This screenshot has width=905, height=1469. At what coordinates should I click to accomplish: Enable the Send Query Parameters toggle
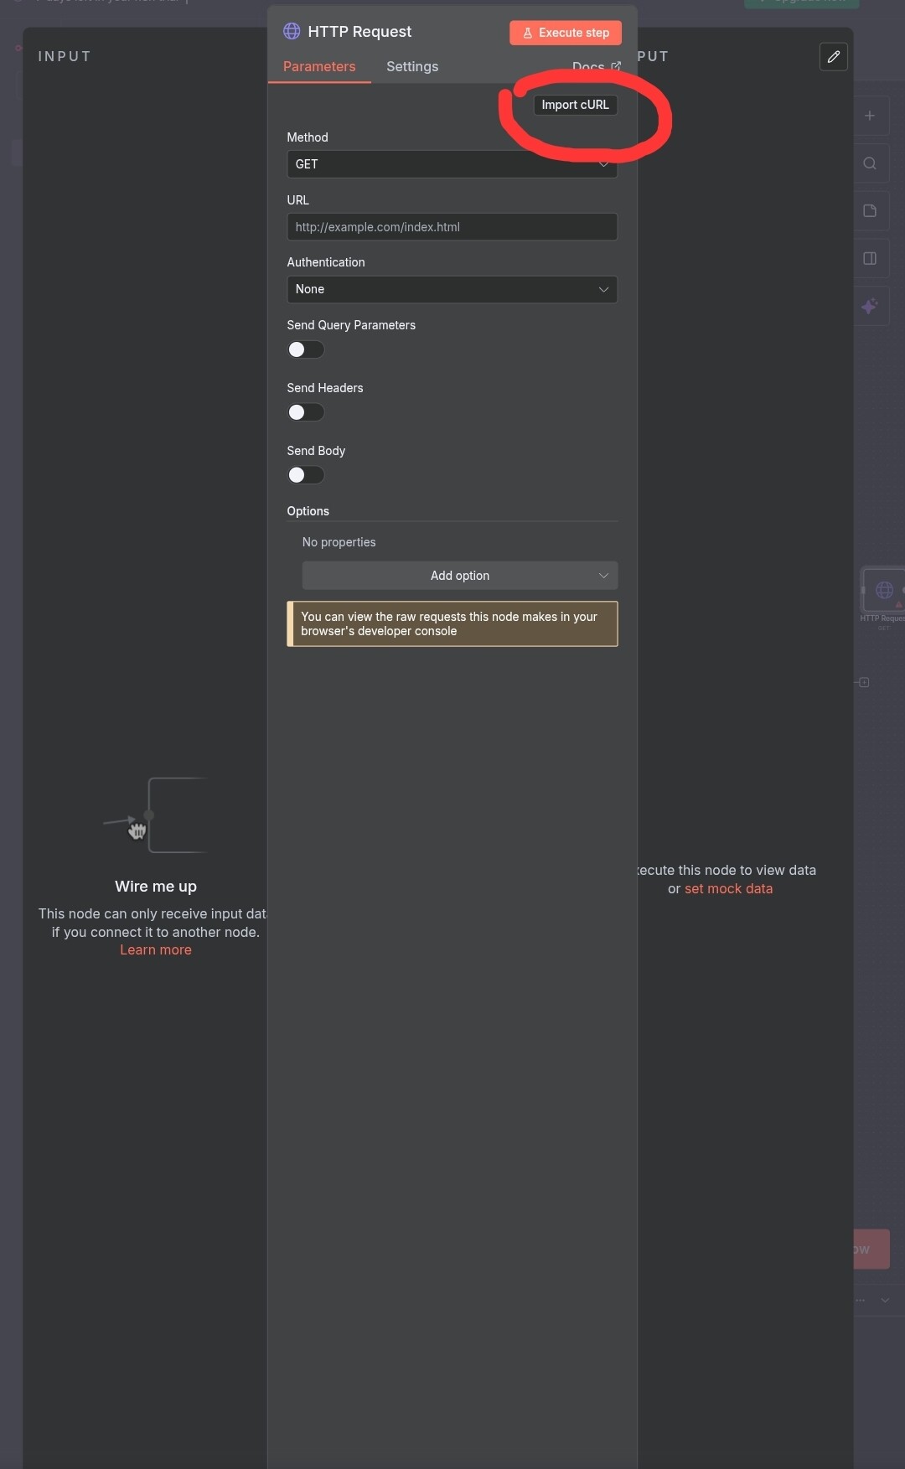pos(306,349)
